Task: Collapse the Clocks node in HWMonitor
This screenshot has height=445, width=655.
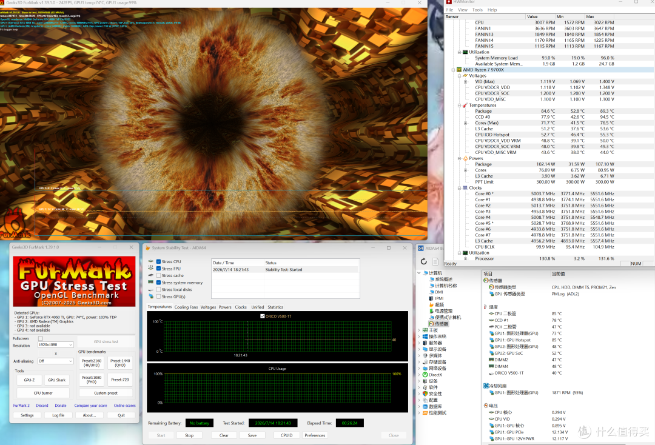Action: point(460,188)
